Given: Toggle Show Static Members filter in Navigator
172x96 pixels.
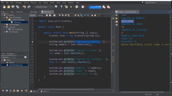Looking at the screenshot, I should (10, 91).
